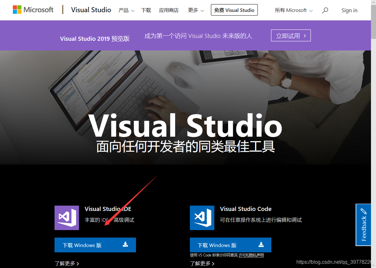Open the search magnifier icon
This screenshot has width=376, height=268.
(325, 10)
